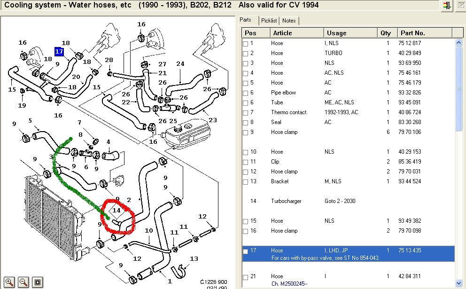Image resolution: width=466 pixels, height=289 pixels.
Task: Click the Pos 23 label in diagram
Action: (x=213, y=120)
